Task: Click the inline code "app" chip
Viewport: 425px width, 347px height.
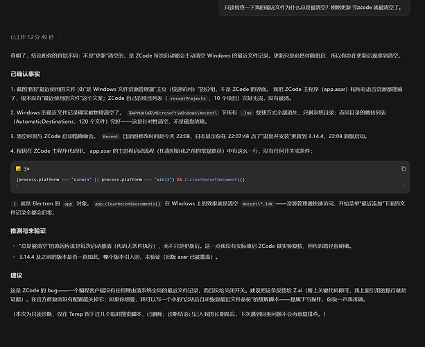Action: click(68, 204)
